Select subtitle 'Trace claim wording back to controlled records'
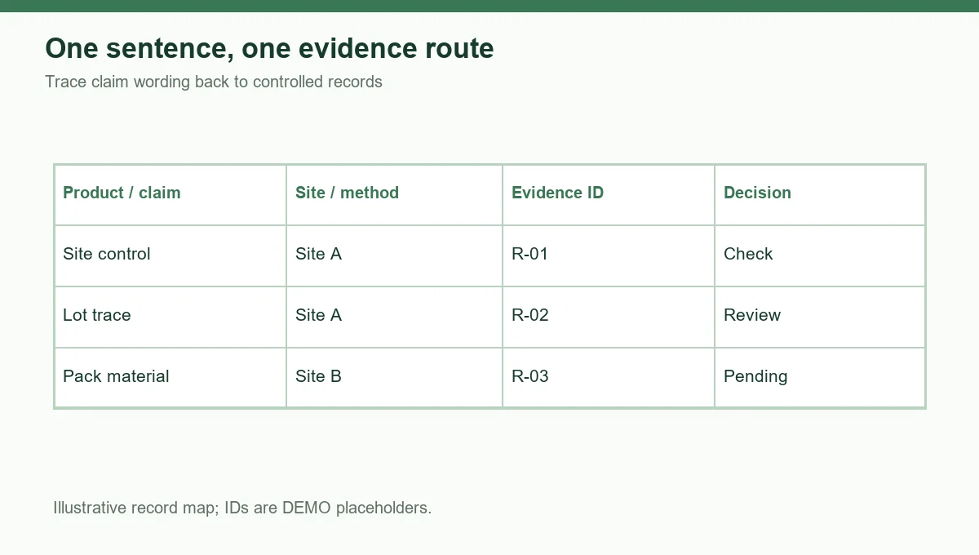 point(214,82)
